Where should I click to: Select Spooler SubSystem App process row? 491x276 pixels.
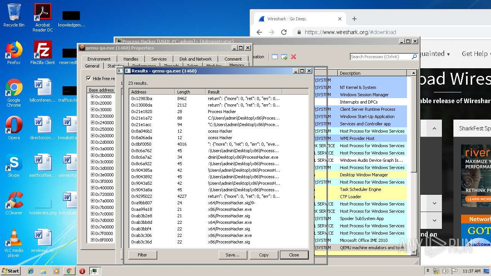click(361, 219)
